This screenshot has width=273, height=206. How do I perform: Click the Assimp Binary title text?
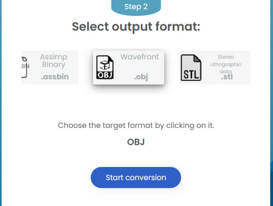pos(54,60)
